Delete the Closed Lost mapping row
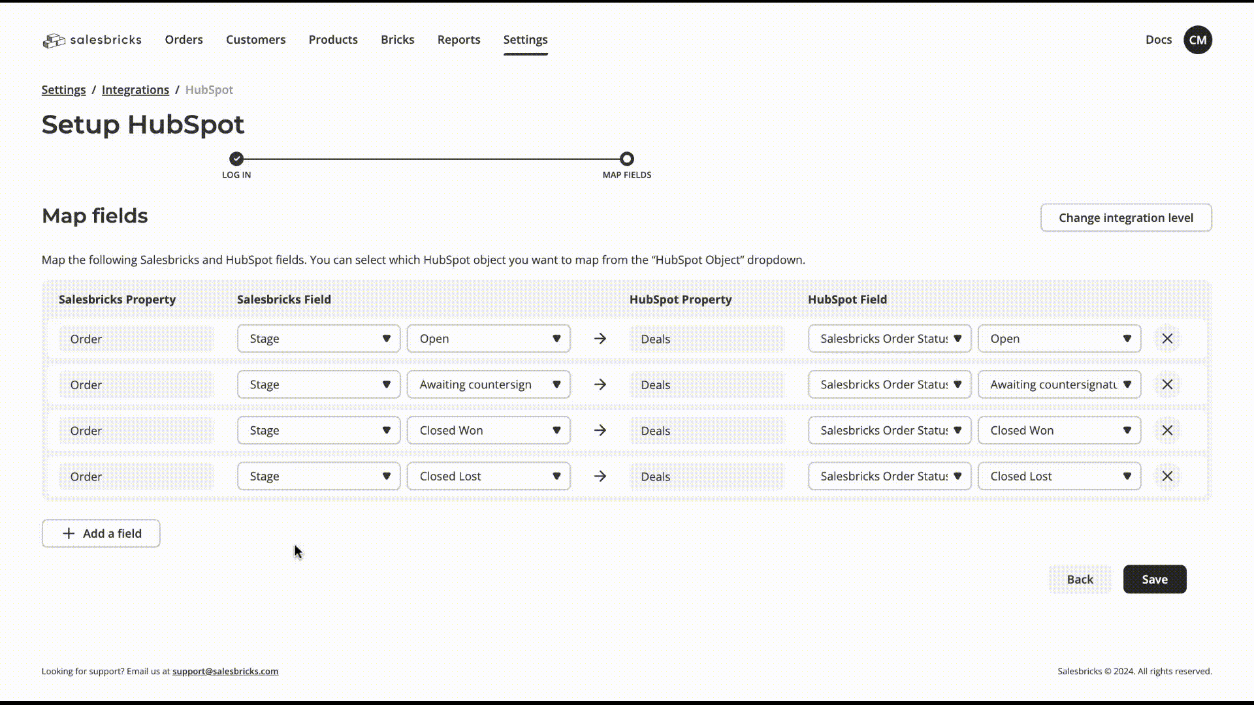This screenshot has width=1254, height=705. tap(1167, 477)
